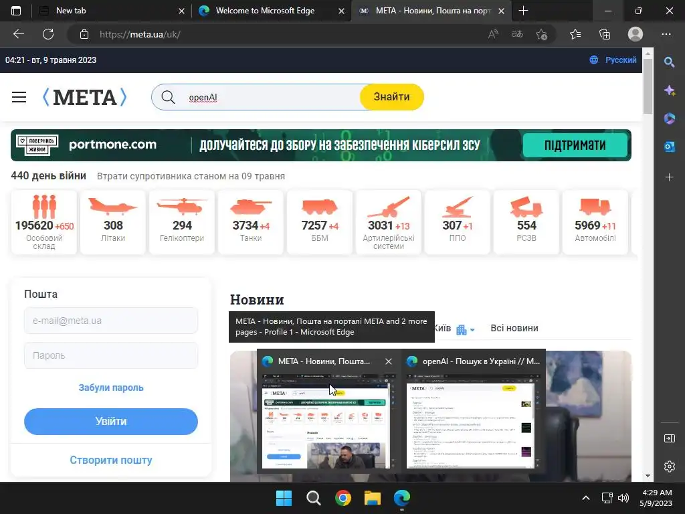
Task: Show hidden tray icons chevron
Action: point(586,498)
